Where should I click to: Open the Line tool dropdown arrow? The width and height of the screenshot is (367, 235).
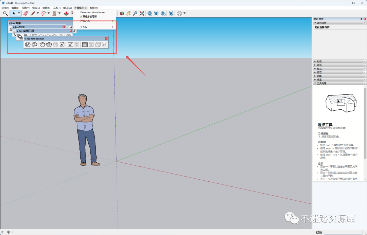[38, 13]
